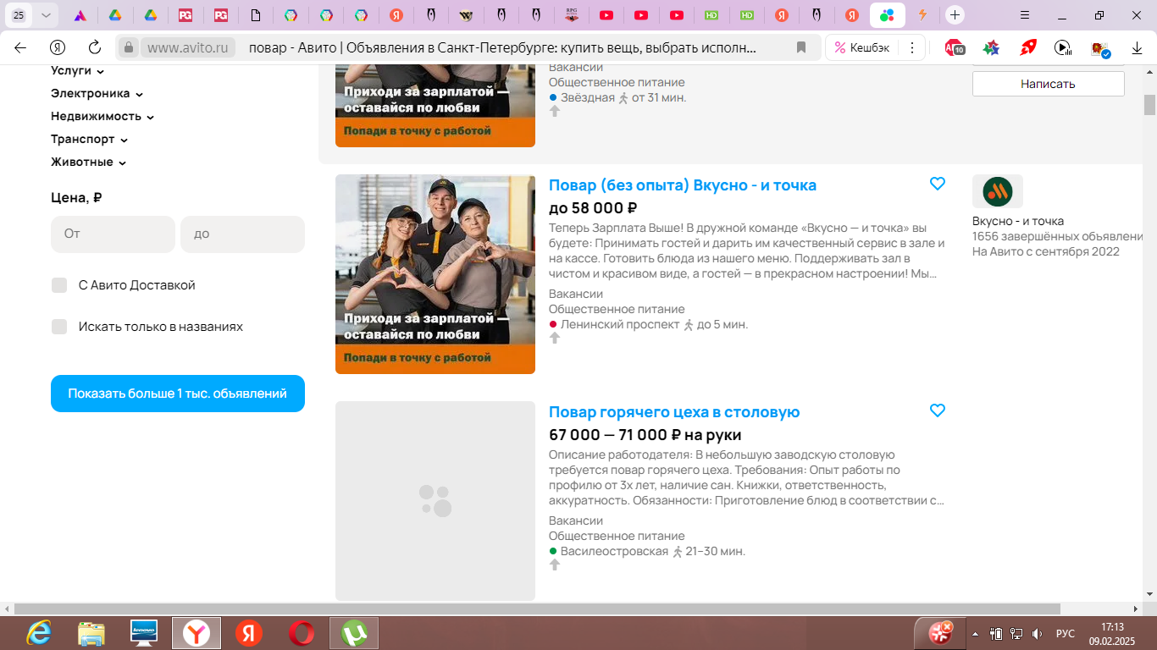Click 67 000 — 71 000 ₽ на руки
The height and width of the screenshot is (650, 1157).
coord(645,435)
